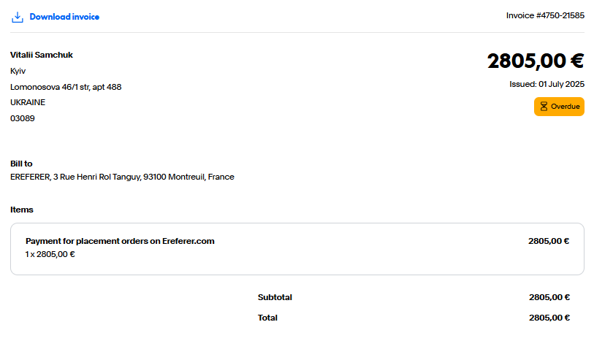Click the Bill to heading

(x=21, y=164)
